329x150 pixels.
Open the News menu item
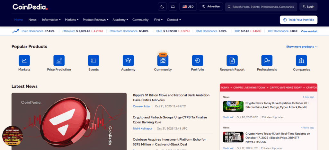tap(32, 20)
